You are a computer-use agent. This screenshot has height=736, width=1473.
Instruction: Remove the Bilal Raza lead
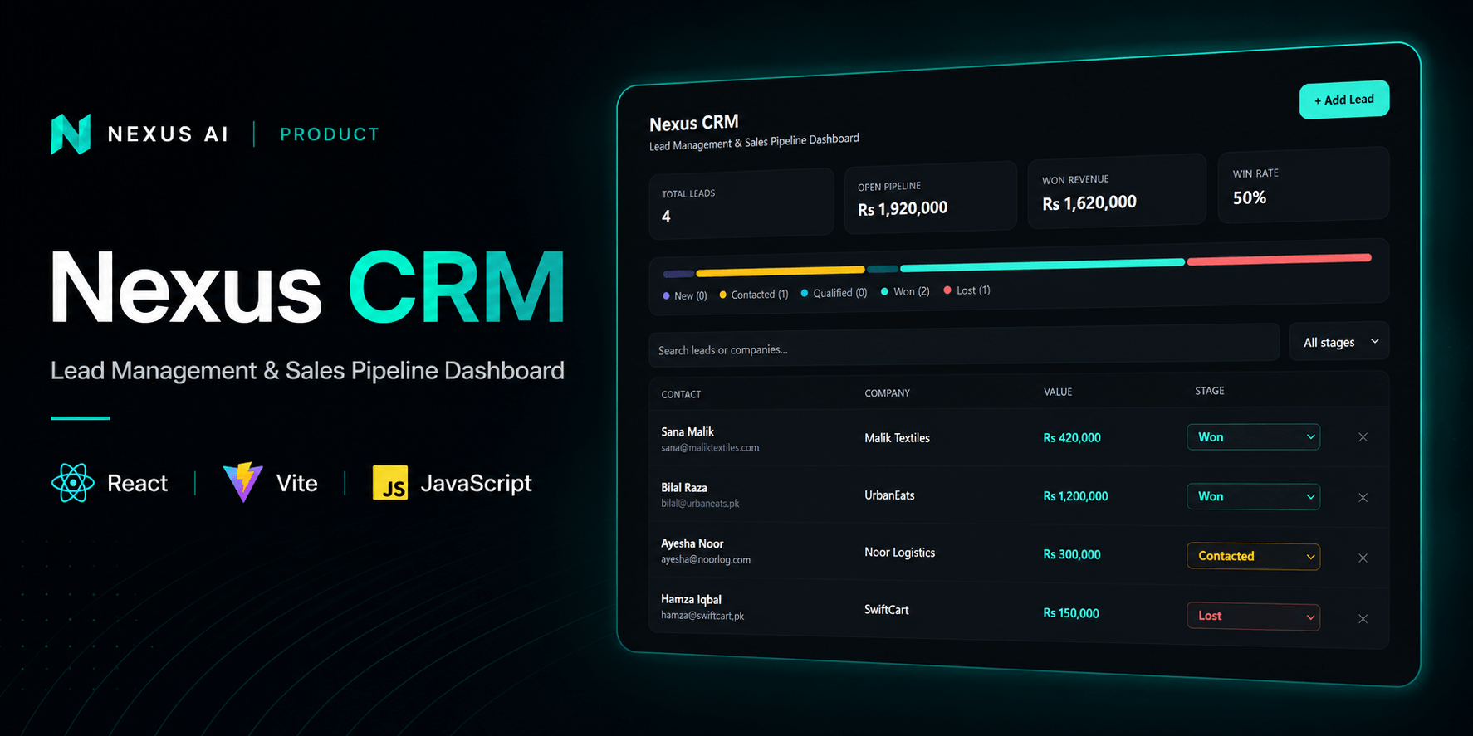coord(1363,498)
